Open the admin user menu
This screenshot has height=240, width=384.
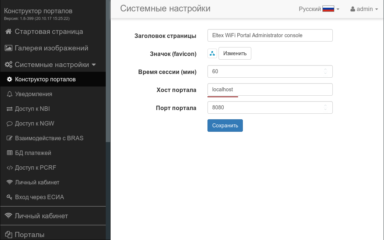364,9
